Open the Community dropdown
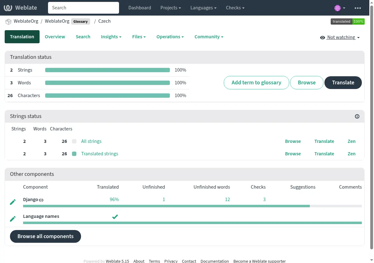Viewport: 374px width, 263px height. (209, 37)
